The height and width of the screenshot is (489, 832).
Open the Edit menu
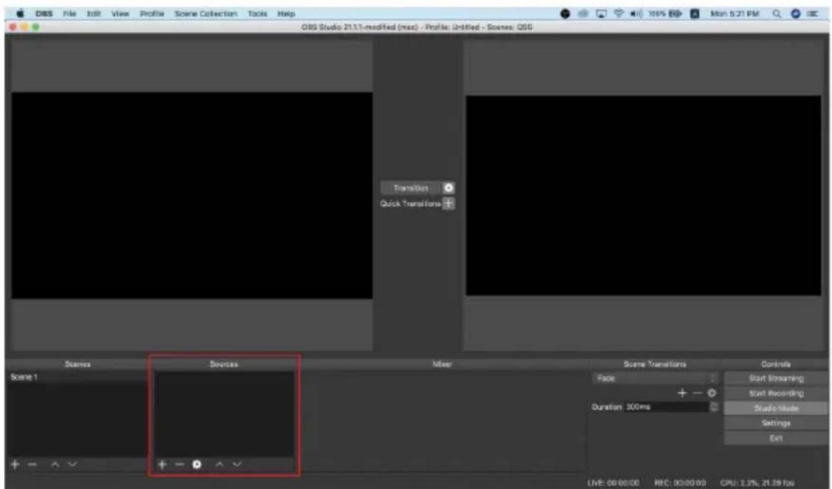click(x=94, y=14)
